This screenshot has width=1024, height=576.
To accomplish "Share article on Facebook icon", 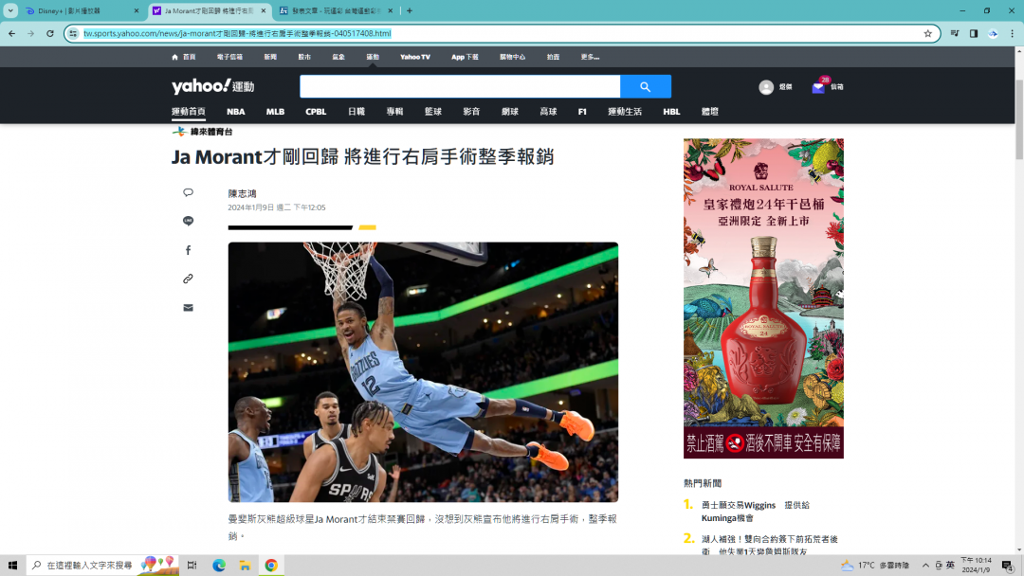I will [188, 250].
